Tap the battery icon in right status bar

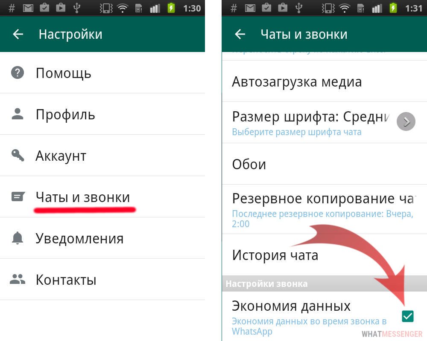393,8
